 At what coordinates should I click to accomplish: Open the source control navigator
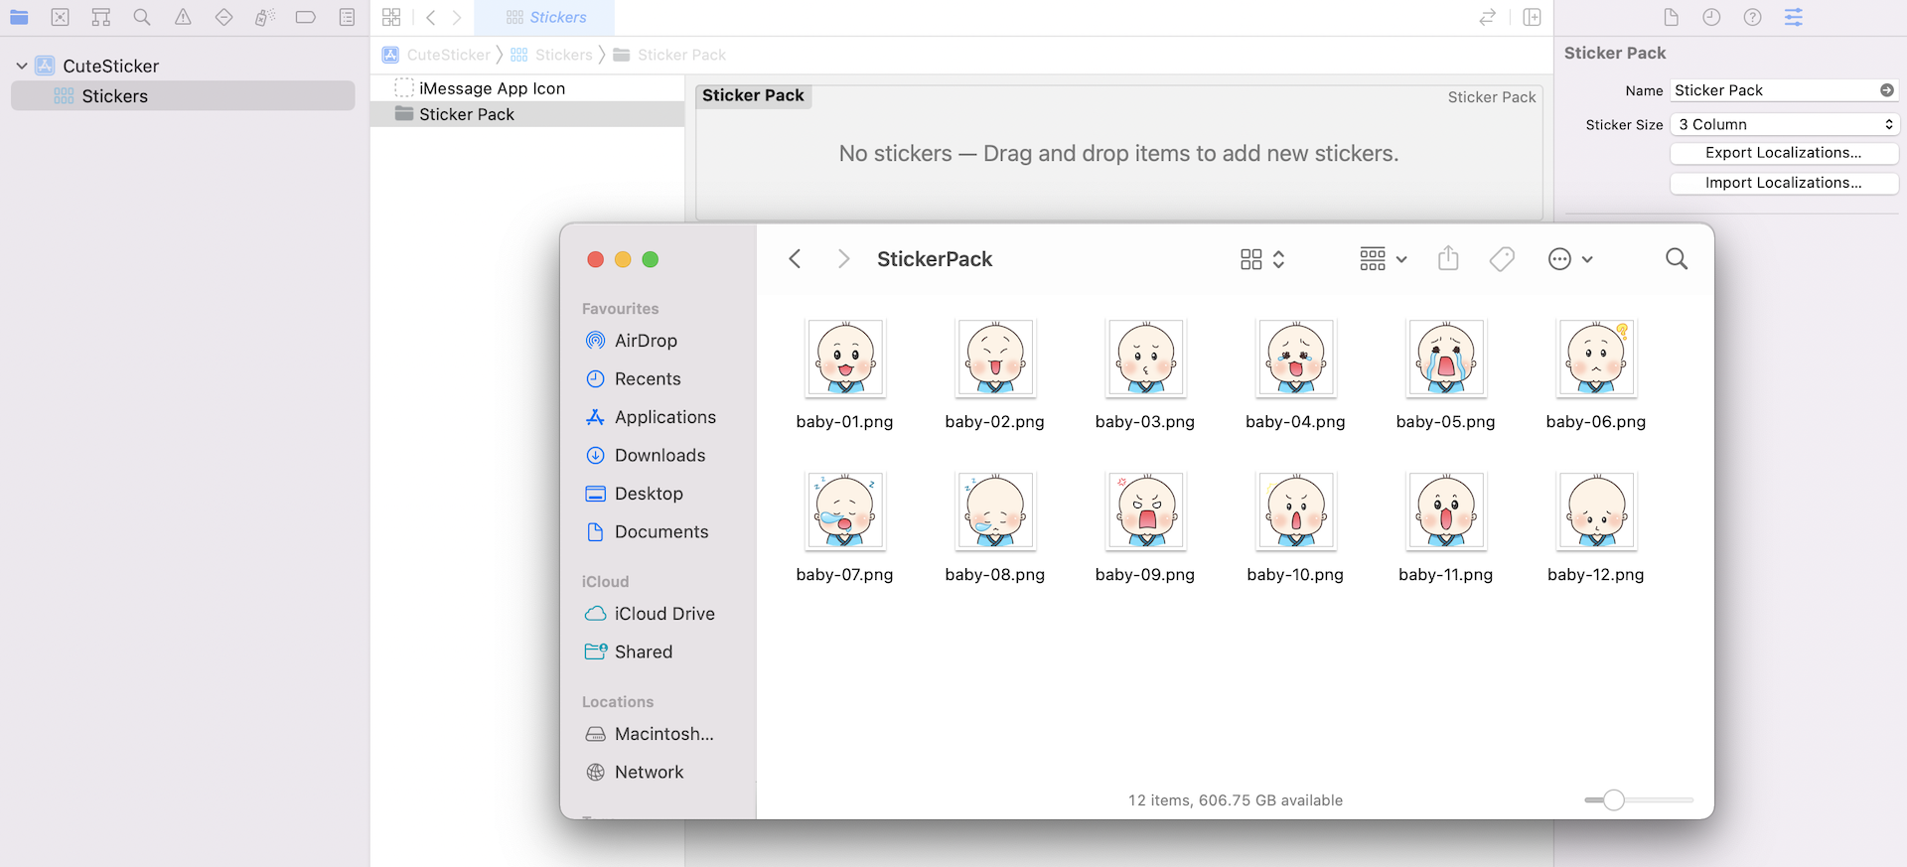click(x=61, y=17)
